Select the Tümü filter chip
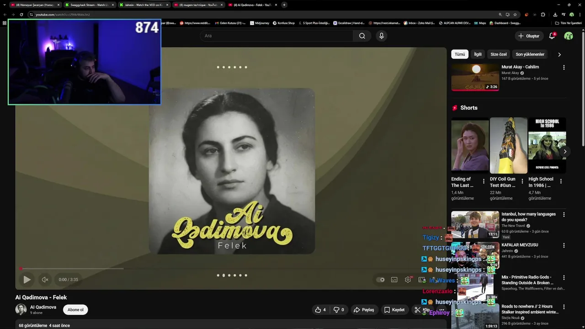This screenshot has height=329, width=585. click(x=460, y=54)
